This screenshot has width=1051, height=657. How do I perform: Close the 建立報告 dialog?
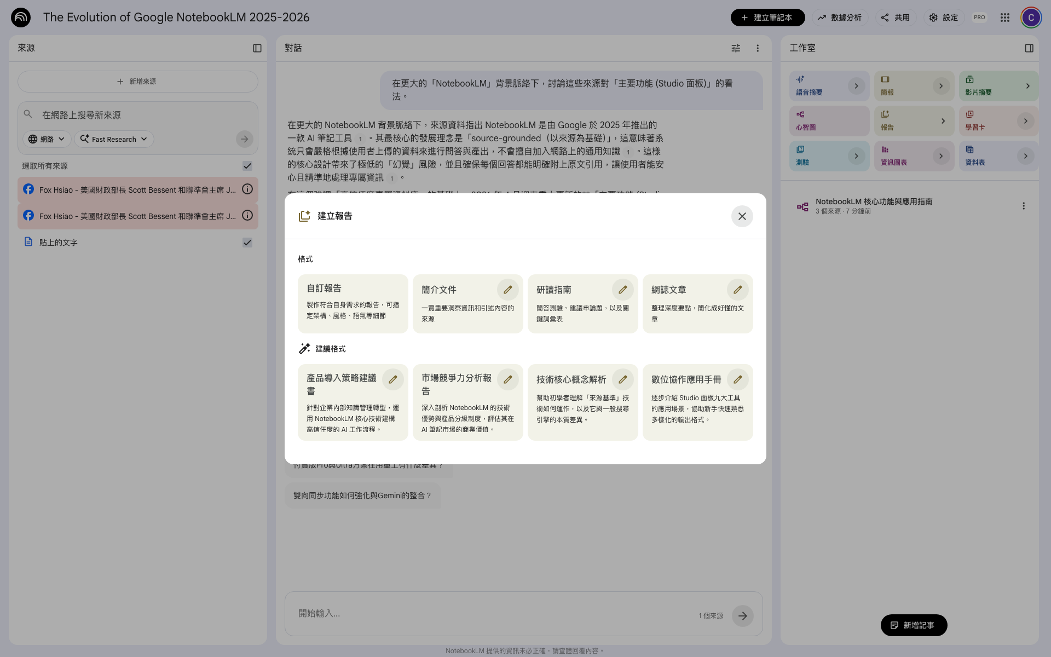(x=742, y=216)
